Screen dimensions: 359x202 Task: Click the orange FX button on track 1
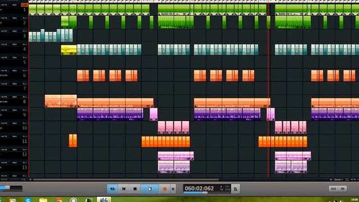[25, 5]
